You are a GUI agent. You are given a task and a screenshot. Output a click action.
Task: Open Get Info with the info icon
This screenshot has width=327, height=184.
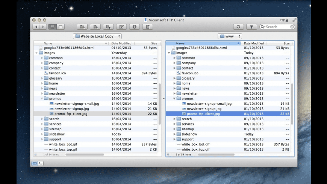(134, 27)
